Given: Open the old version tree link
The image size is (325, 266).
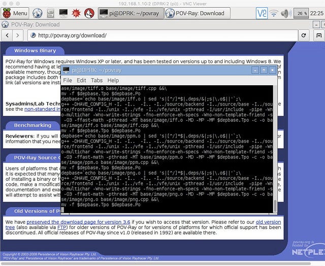Looking at the screenshot, I should pyautogui.click(x=269, y=222).
